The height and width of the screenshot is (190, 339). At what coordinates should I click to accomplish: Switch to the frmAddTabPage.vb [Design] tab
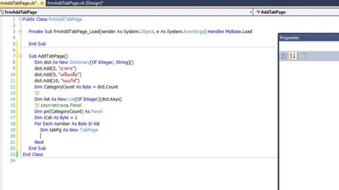pyautogui.click(x=75, y=3)
